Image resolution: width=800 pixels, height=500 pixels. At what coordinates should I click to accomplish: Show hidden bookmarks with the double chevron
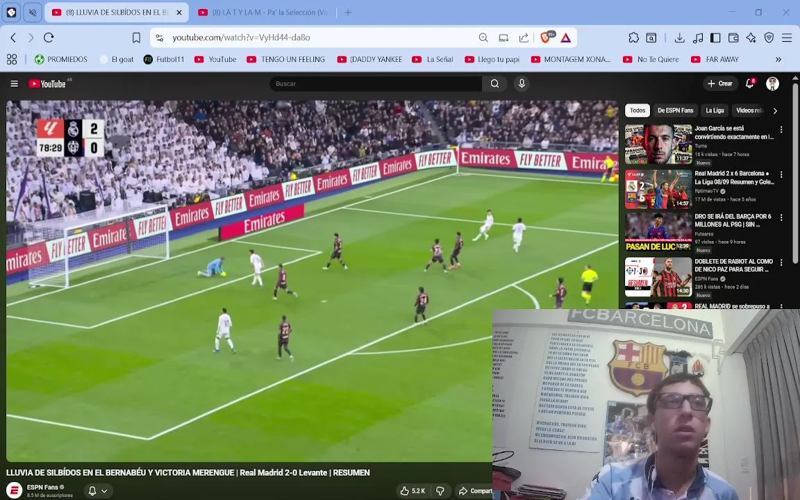pos(778,59)
